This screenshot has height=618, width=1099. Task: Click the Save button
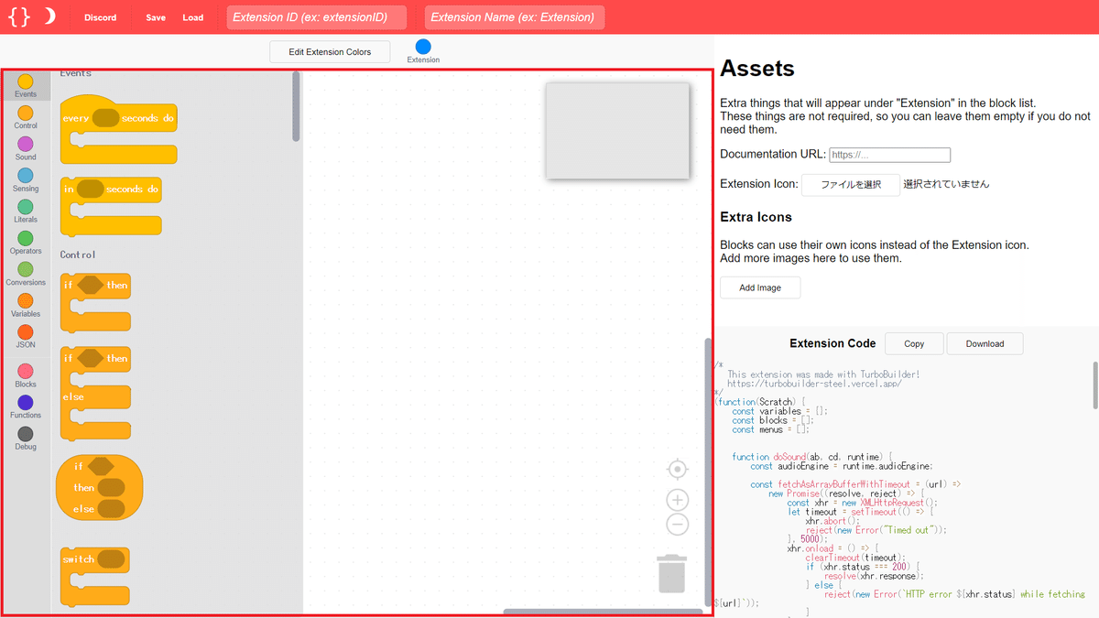[x=156, y=17]
